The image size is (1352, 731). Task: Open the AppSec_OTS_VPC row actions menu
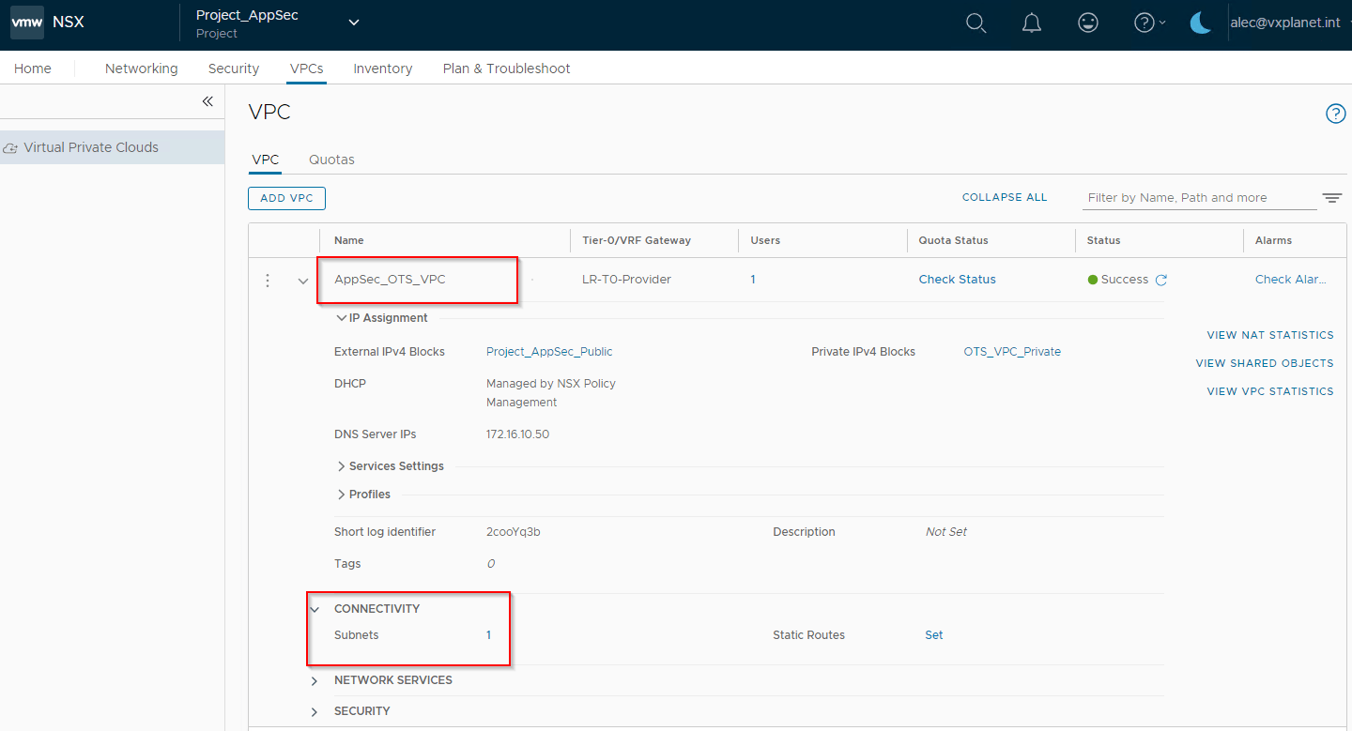coord(268,281)
